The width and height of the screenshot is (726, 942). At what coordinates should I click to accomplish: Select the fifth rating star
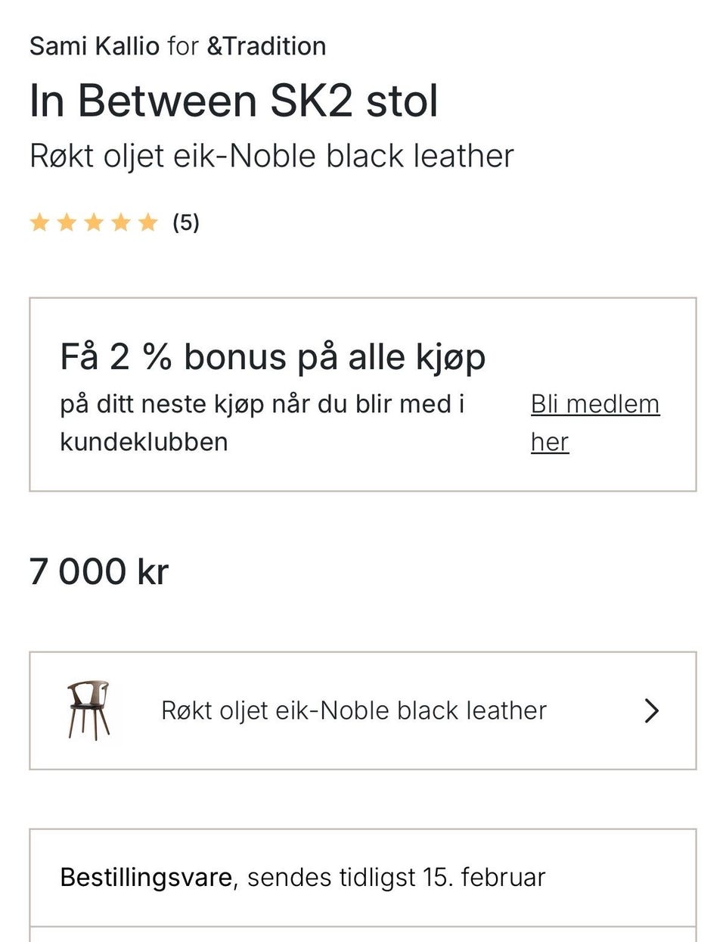[148, 222]
